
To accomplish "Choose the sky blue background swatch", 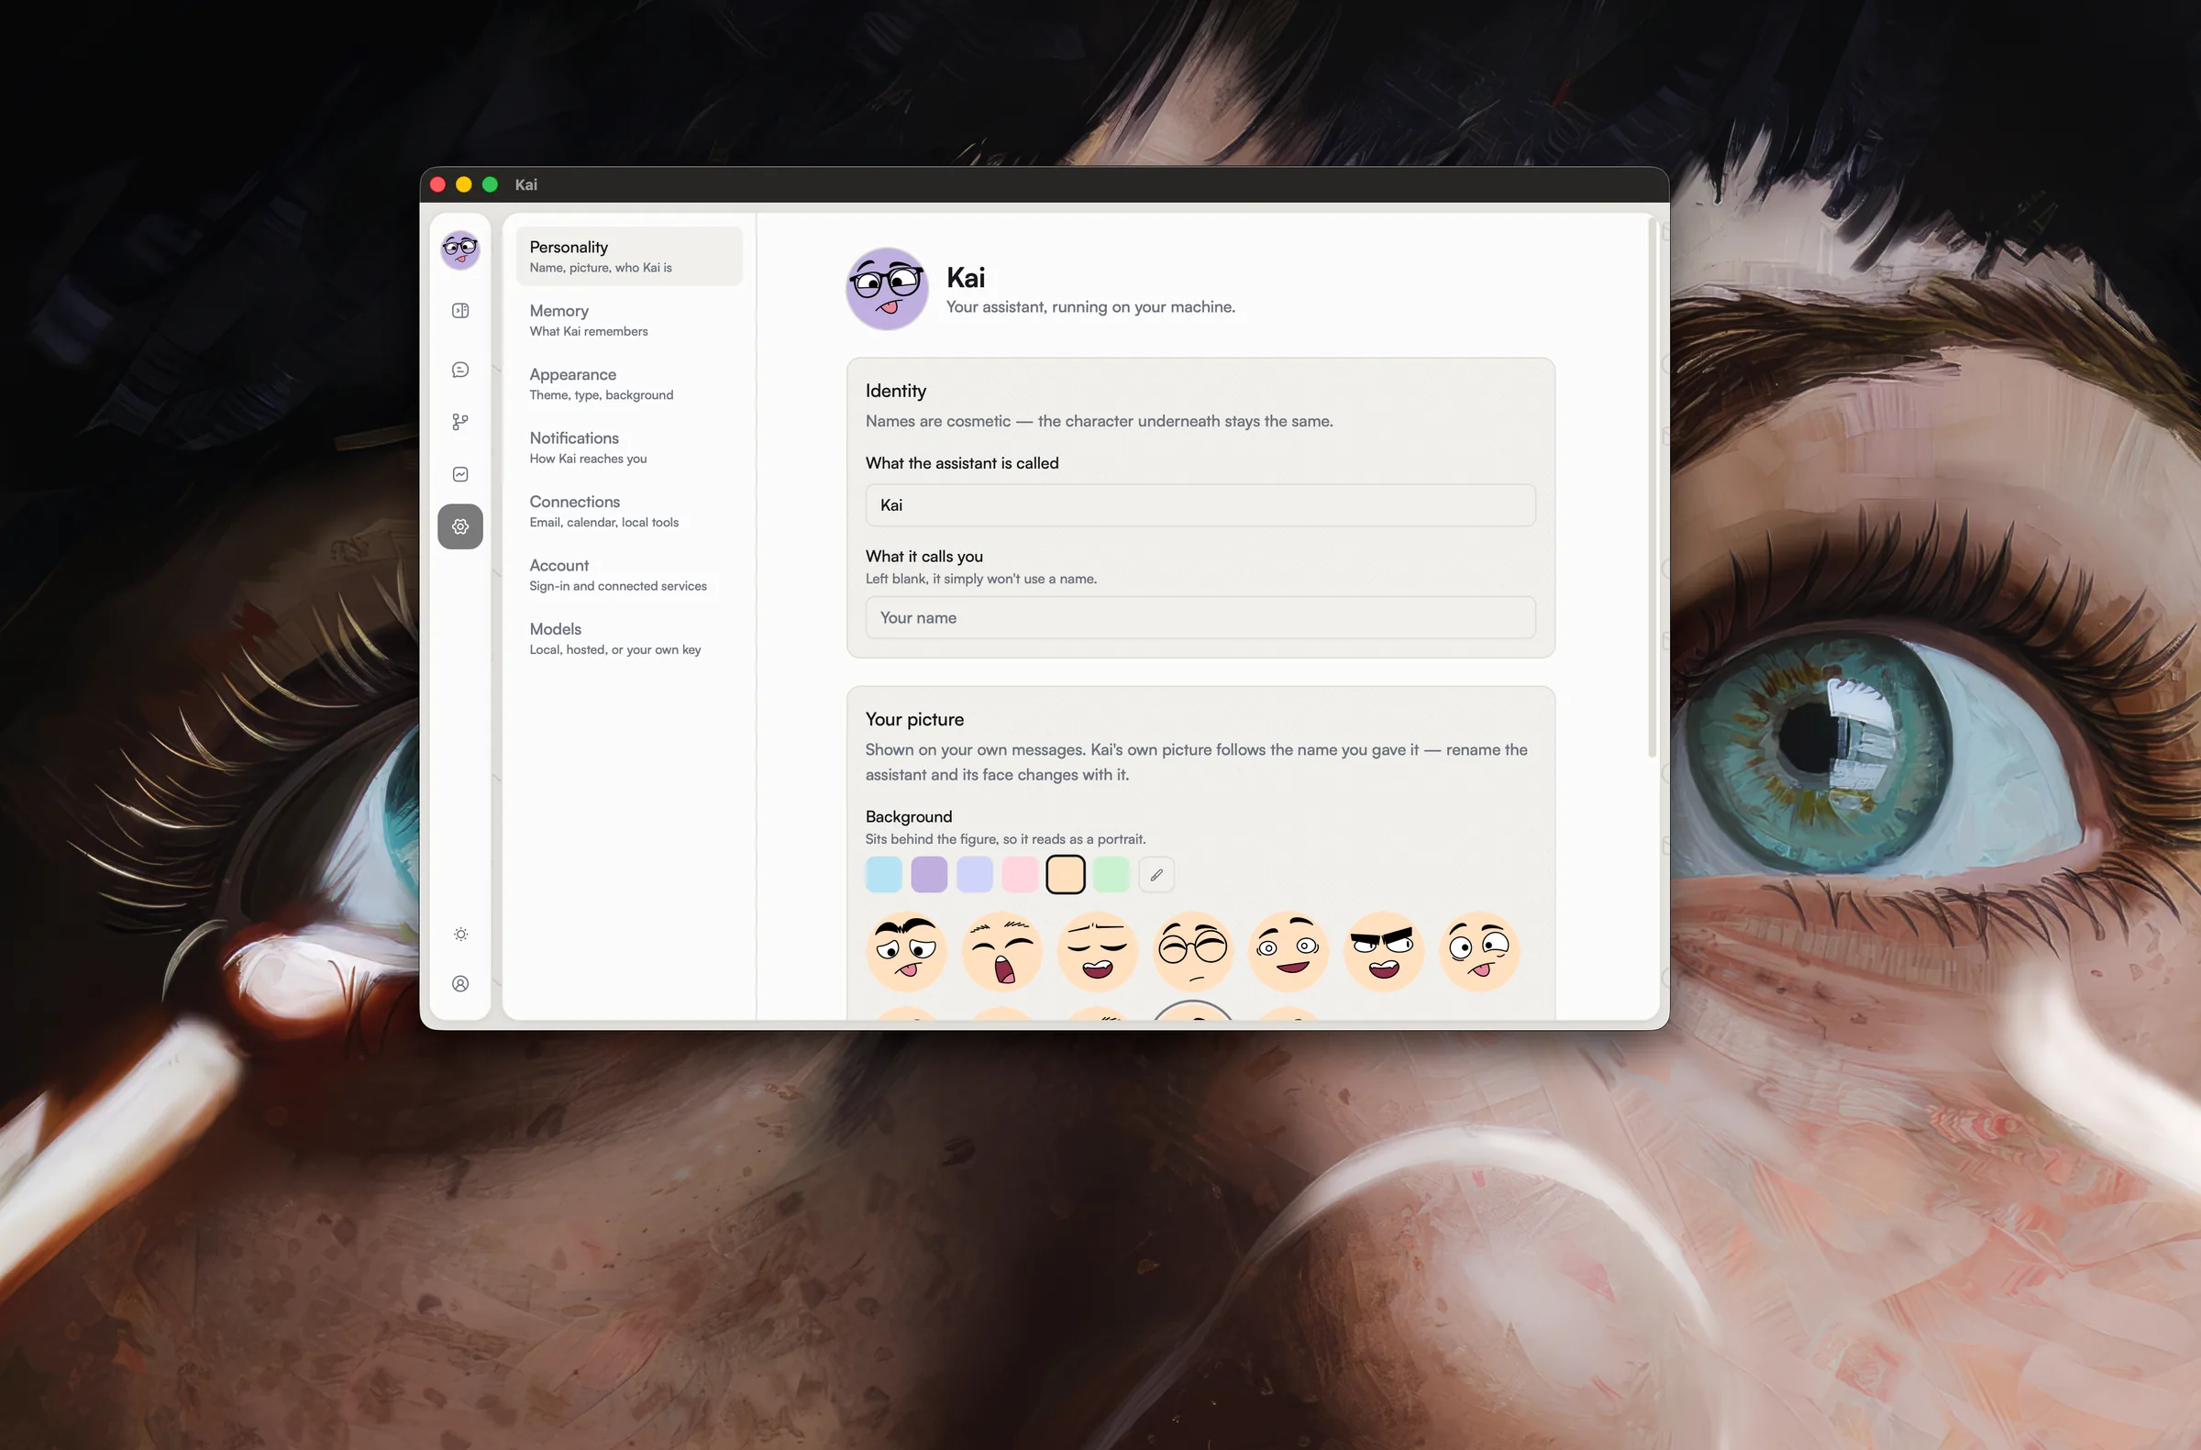I will [883, 875].
